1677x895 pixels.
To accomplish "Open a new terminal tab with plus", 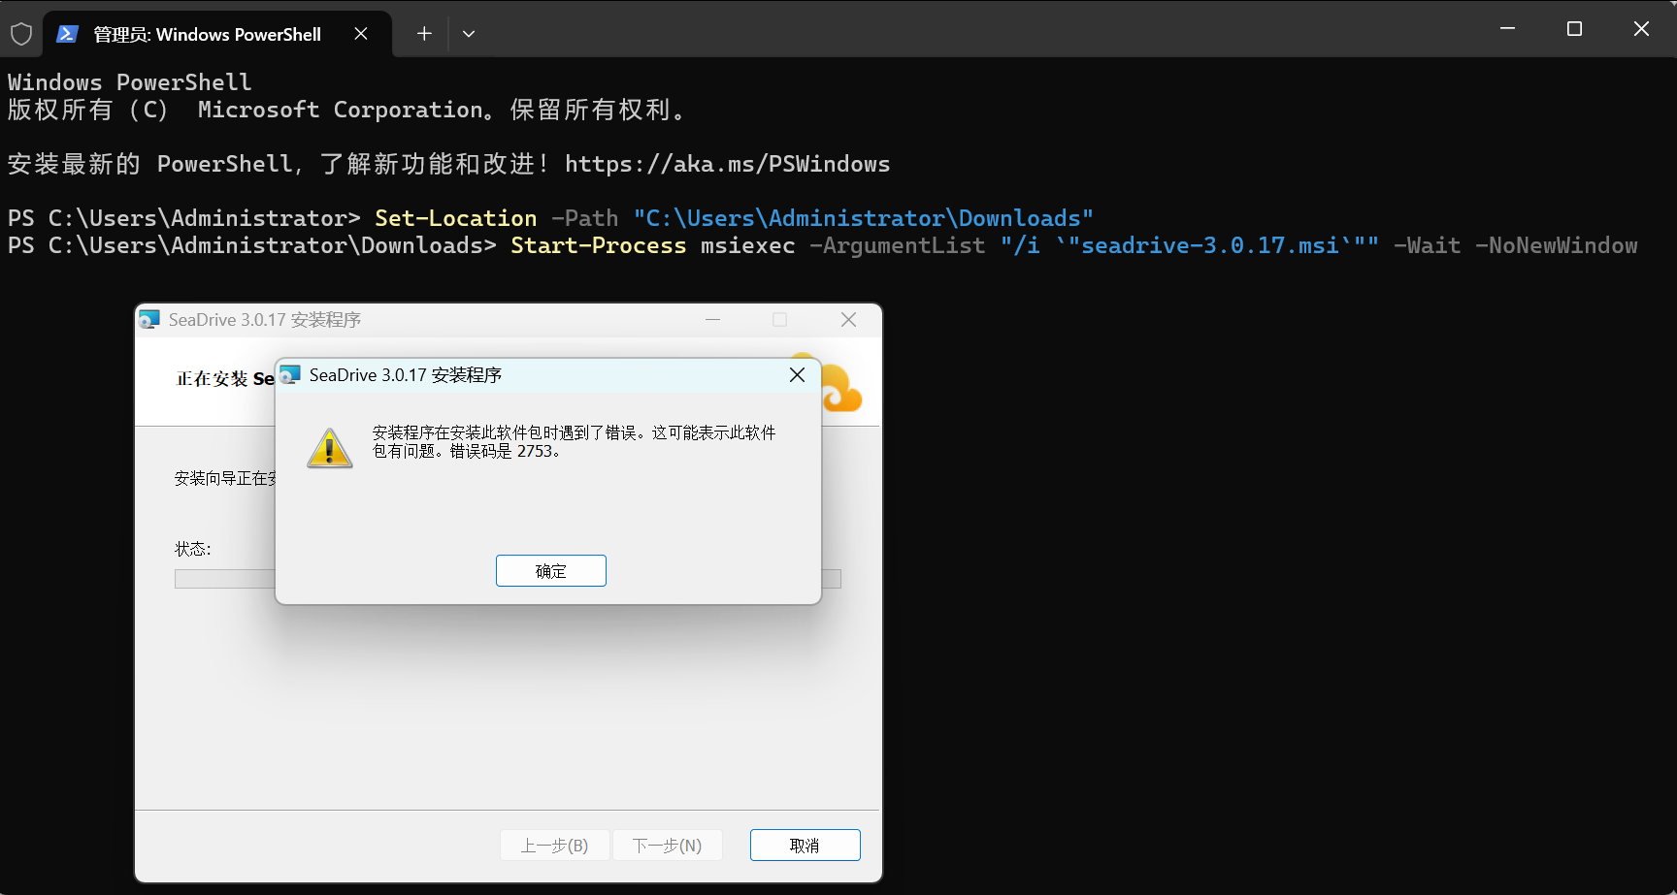I will tap(424, 34).
